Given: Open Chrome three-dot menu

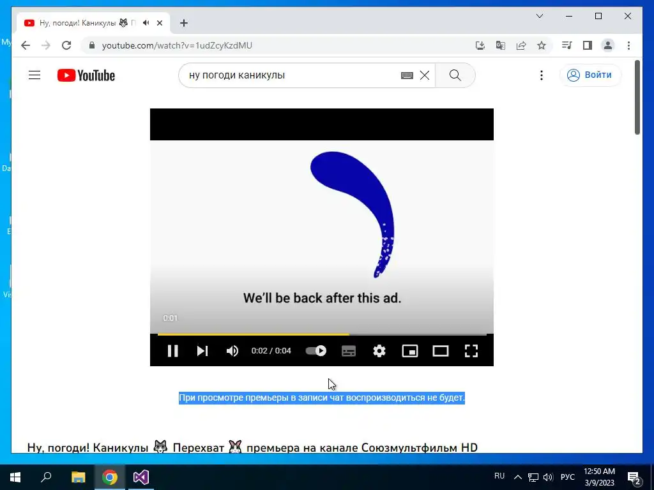Looking at the screenshot, I should 628,45.
